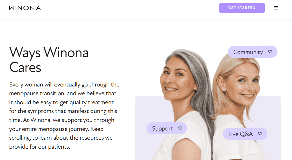Open the hamburger navigation menu
This screenshot has height=160, width=292.
click(276, 8)
